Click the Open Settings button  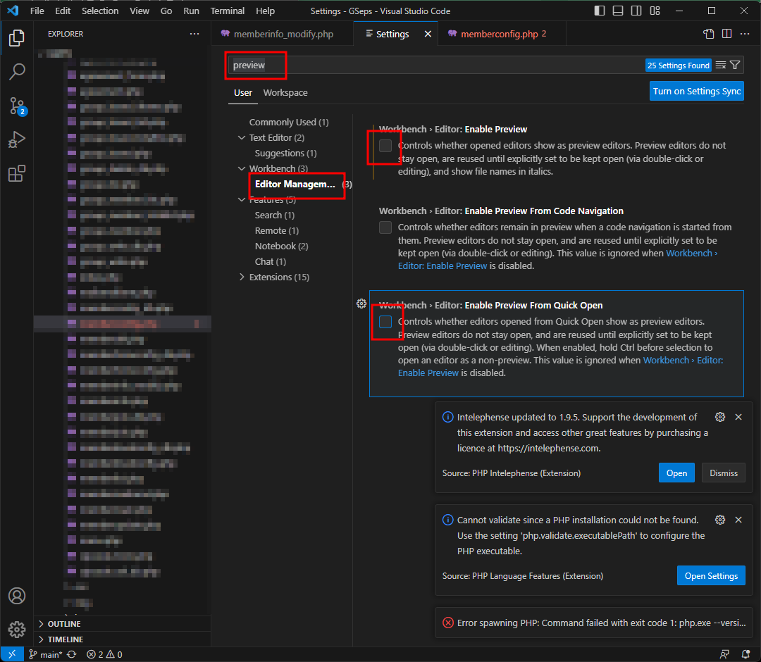coord(711,575)
